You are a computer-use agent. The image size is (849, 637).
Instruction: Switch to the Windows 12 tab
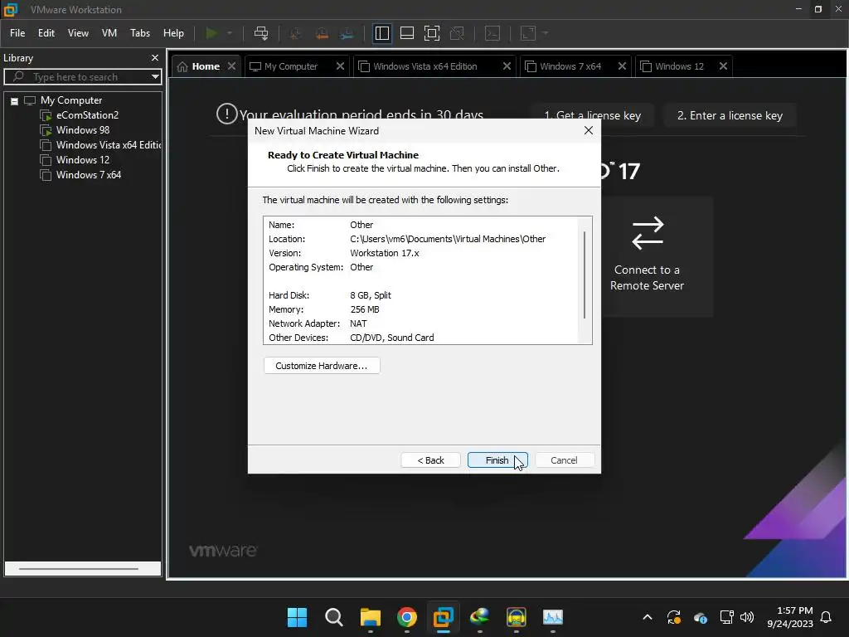pyautogui.click(x=679, y=66)
